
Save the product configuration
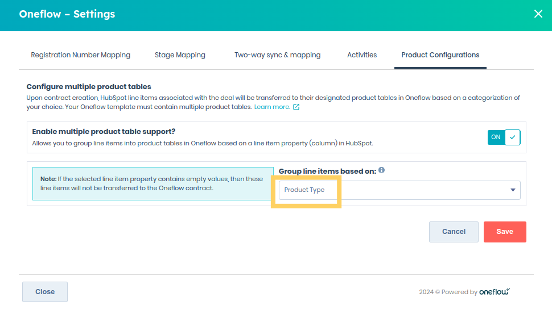[x=505, y=232]
